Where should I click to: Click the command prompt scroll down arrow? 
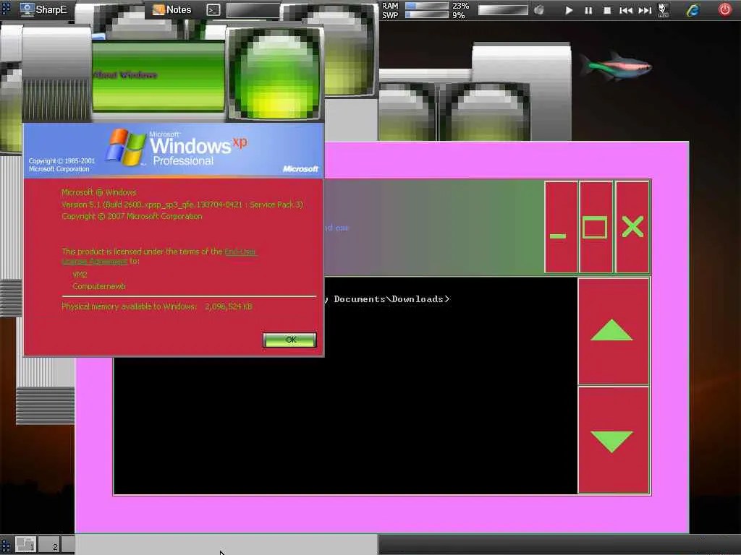(614, 440)
